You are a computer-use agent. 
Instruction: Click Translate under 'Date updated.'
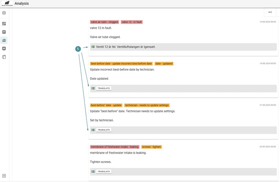point(104,88)
